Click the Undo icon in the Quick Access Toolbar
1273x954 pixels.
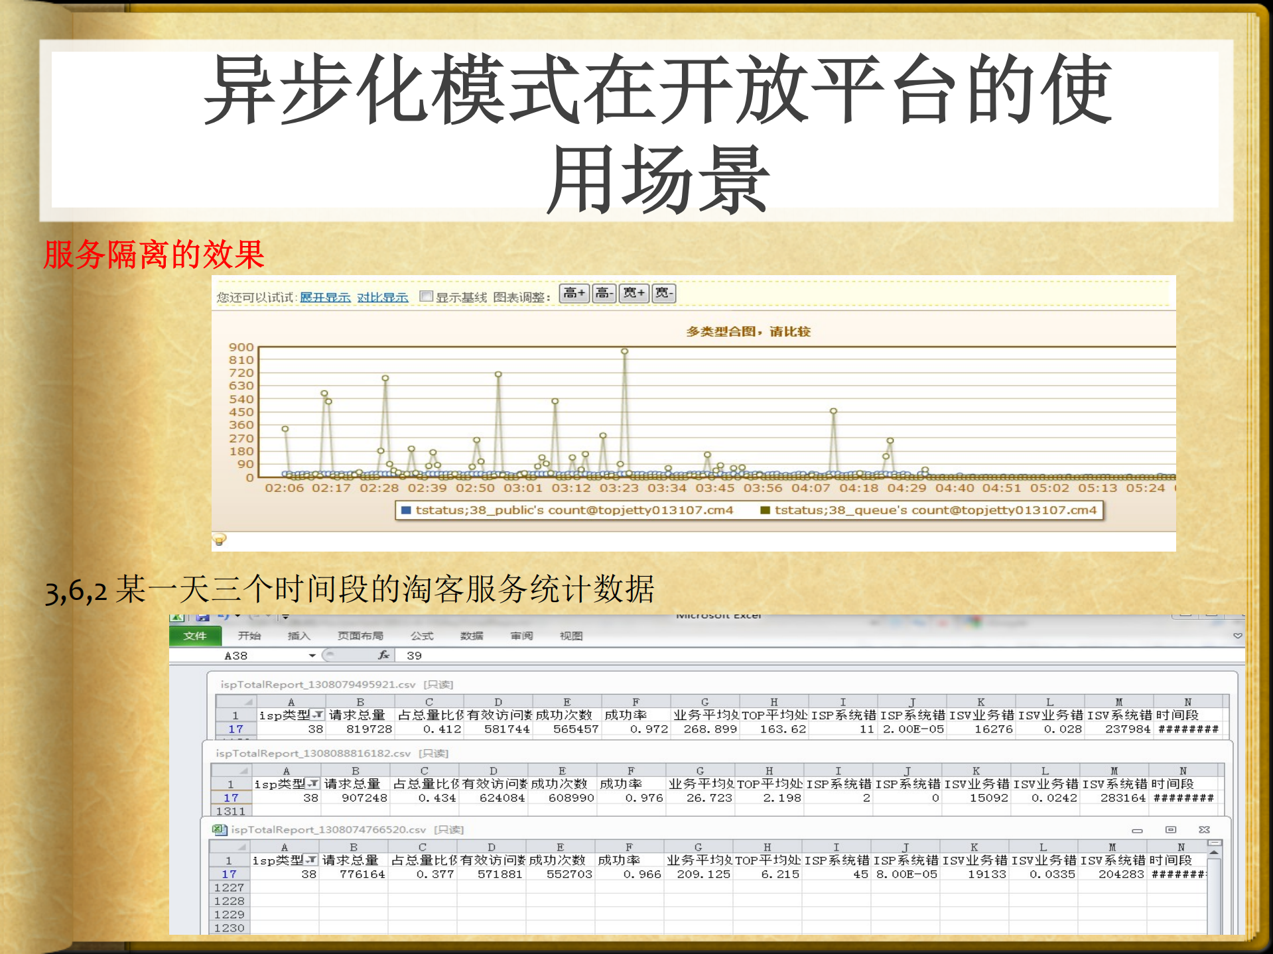tap(223, 617)
